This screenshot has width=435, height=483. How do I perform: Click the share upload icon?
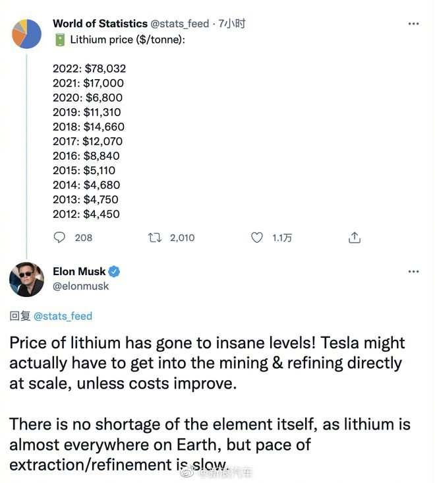[x=354, y=238]
